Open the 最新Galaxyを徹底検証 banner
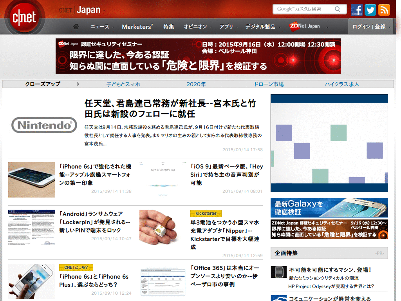Viewport: 401px width, 301px height. [x=329, y=208]
